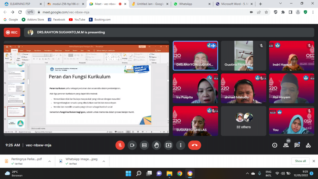Click the red Leave call button
Screen dimensions: 318x179
pos(194,145)
